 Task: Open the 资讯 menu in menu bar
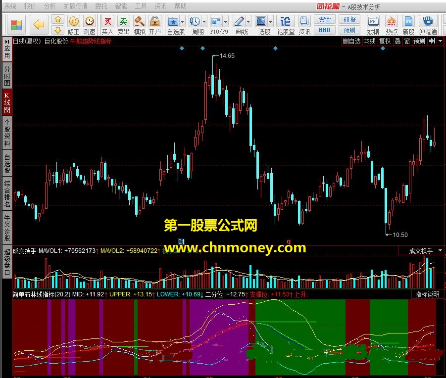(160, 6)
